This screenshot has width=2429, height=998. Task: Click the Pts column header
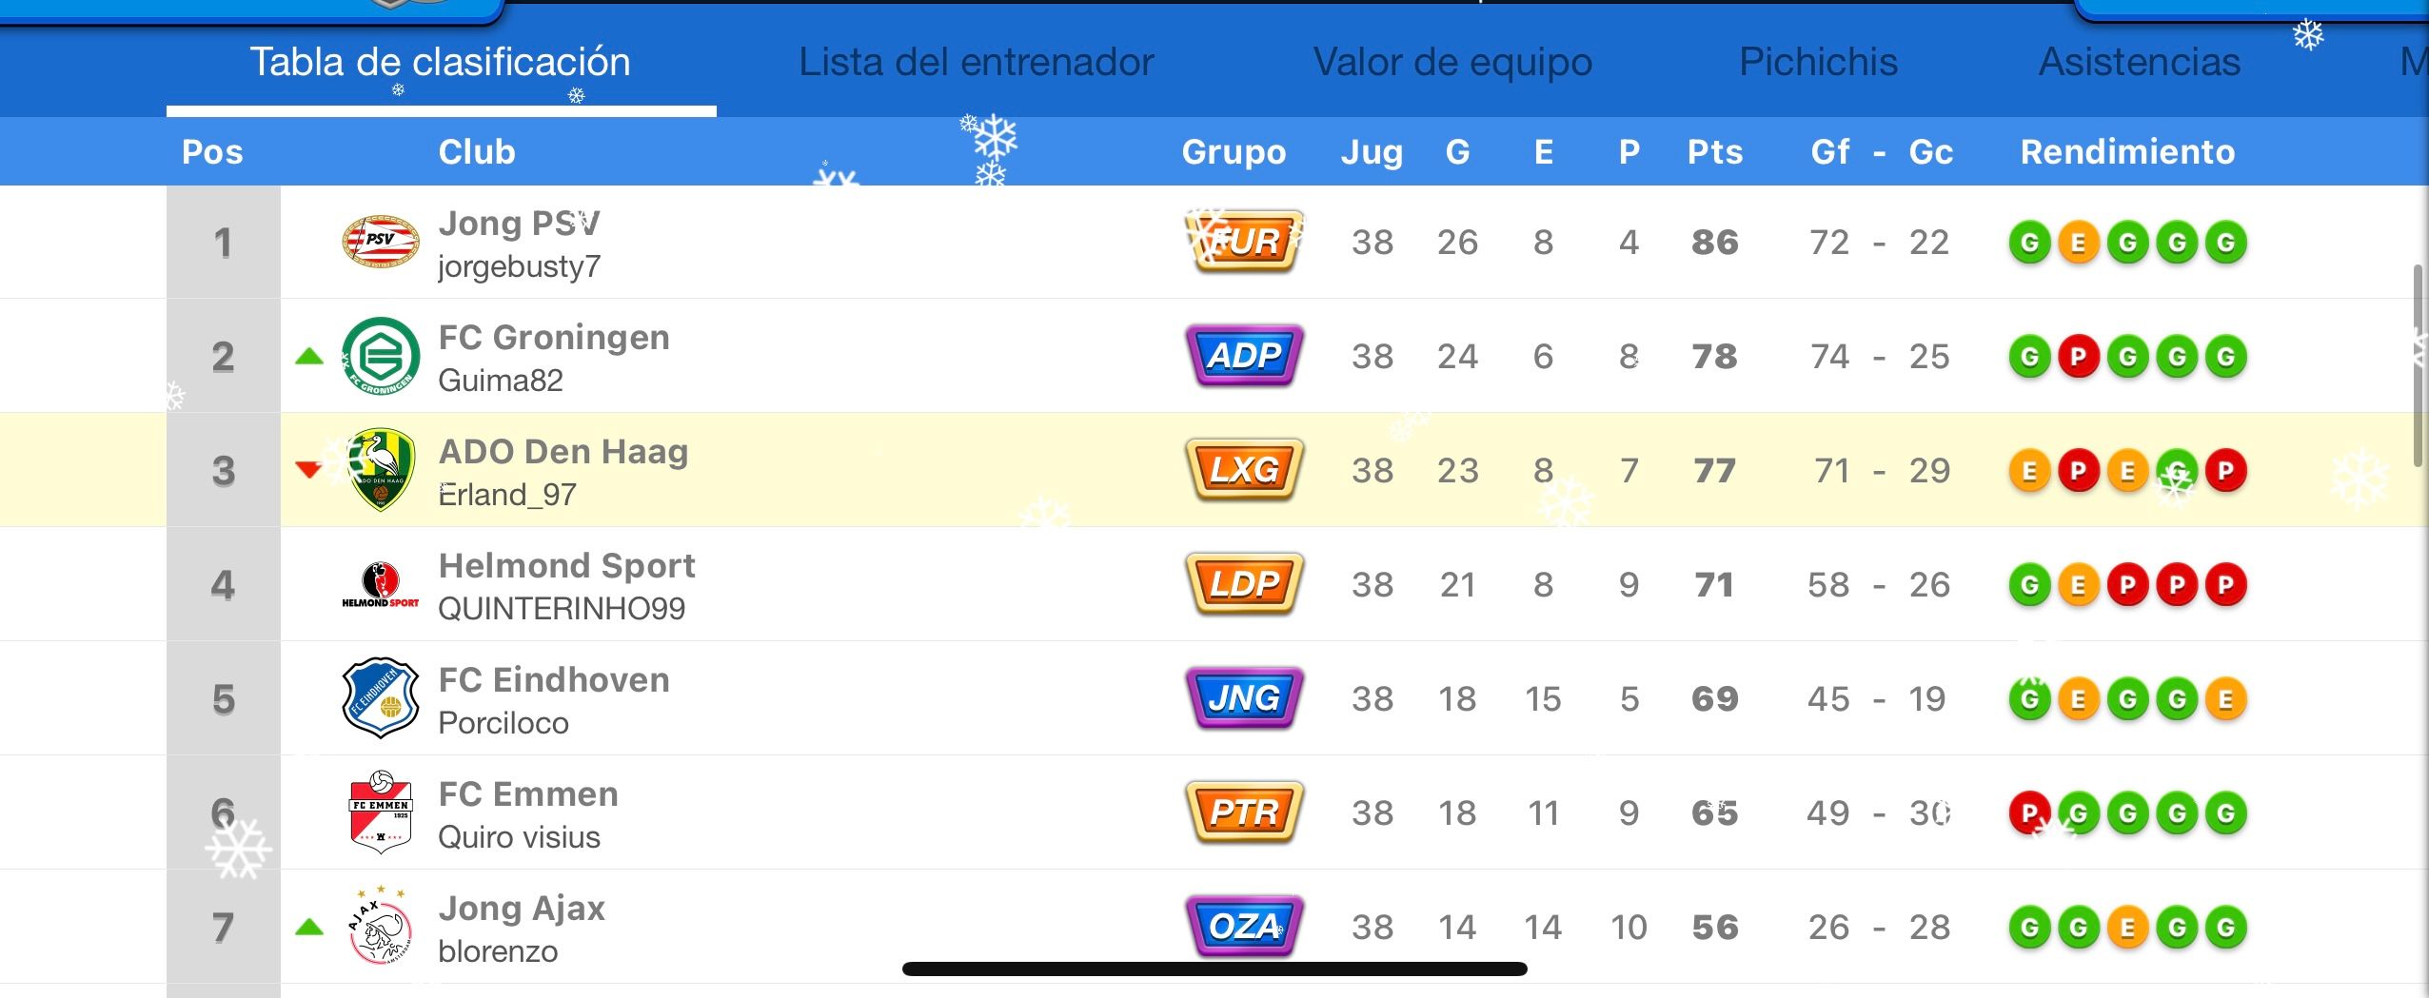click(1714, 152)
